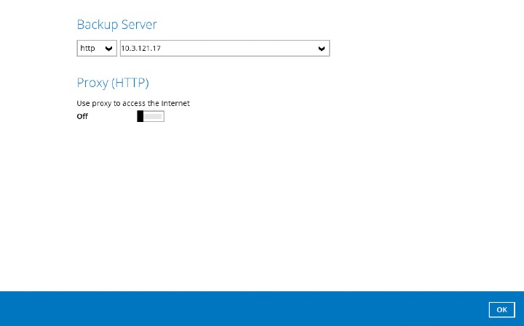Click the chevron arrow beside http
The height and width of the screenshot is (326, 524).
[109, 49]
